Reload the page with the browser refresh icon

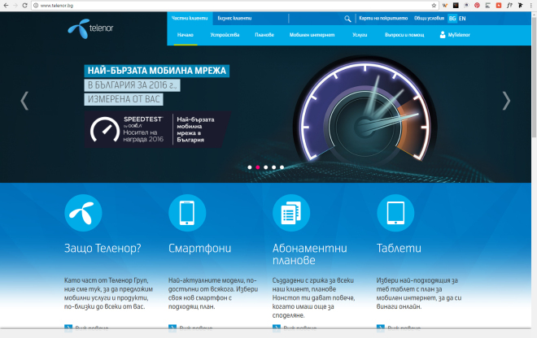click(24, 5)
